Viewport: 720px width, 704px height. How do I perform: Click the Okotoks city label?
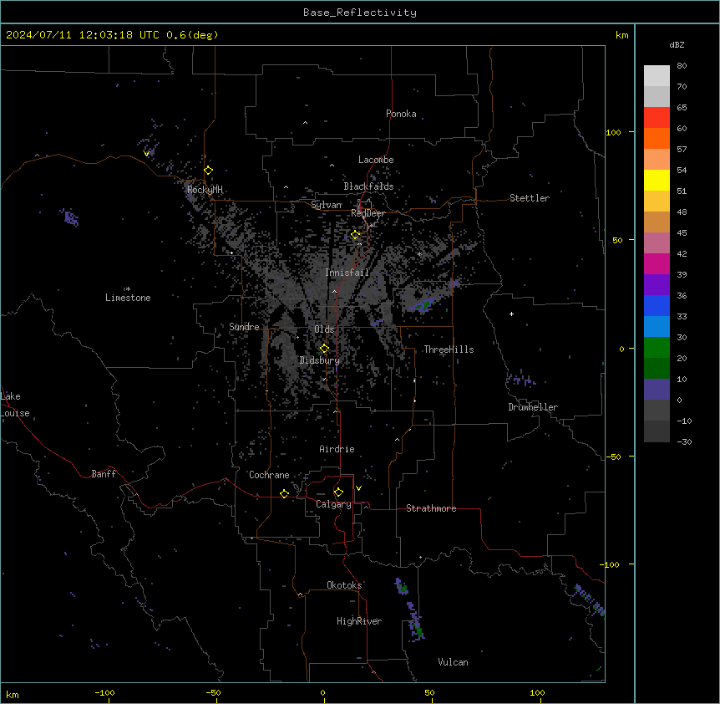(x=344, y=585)
